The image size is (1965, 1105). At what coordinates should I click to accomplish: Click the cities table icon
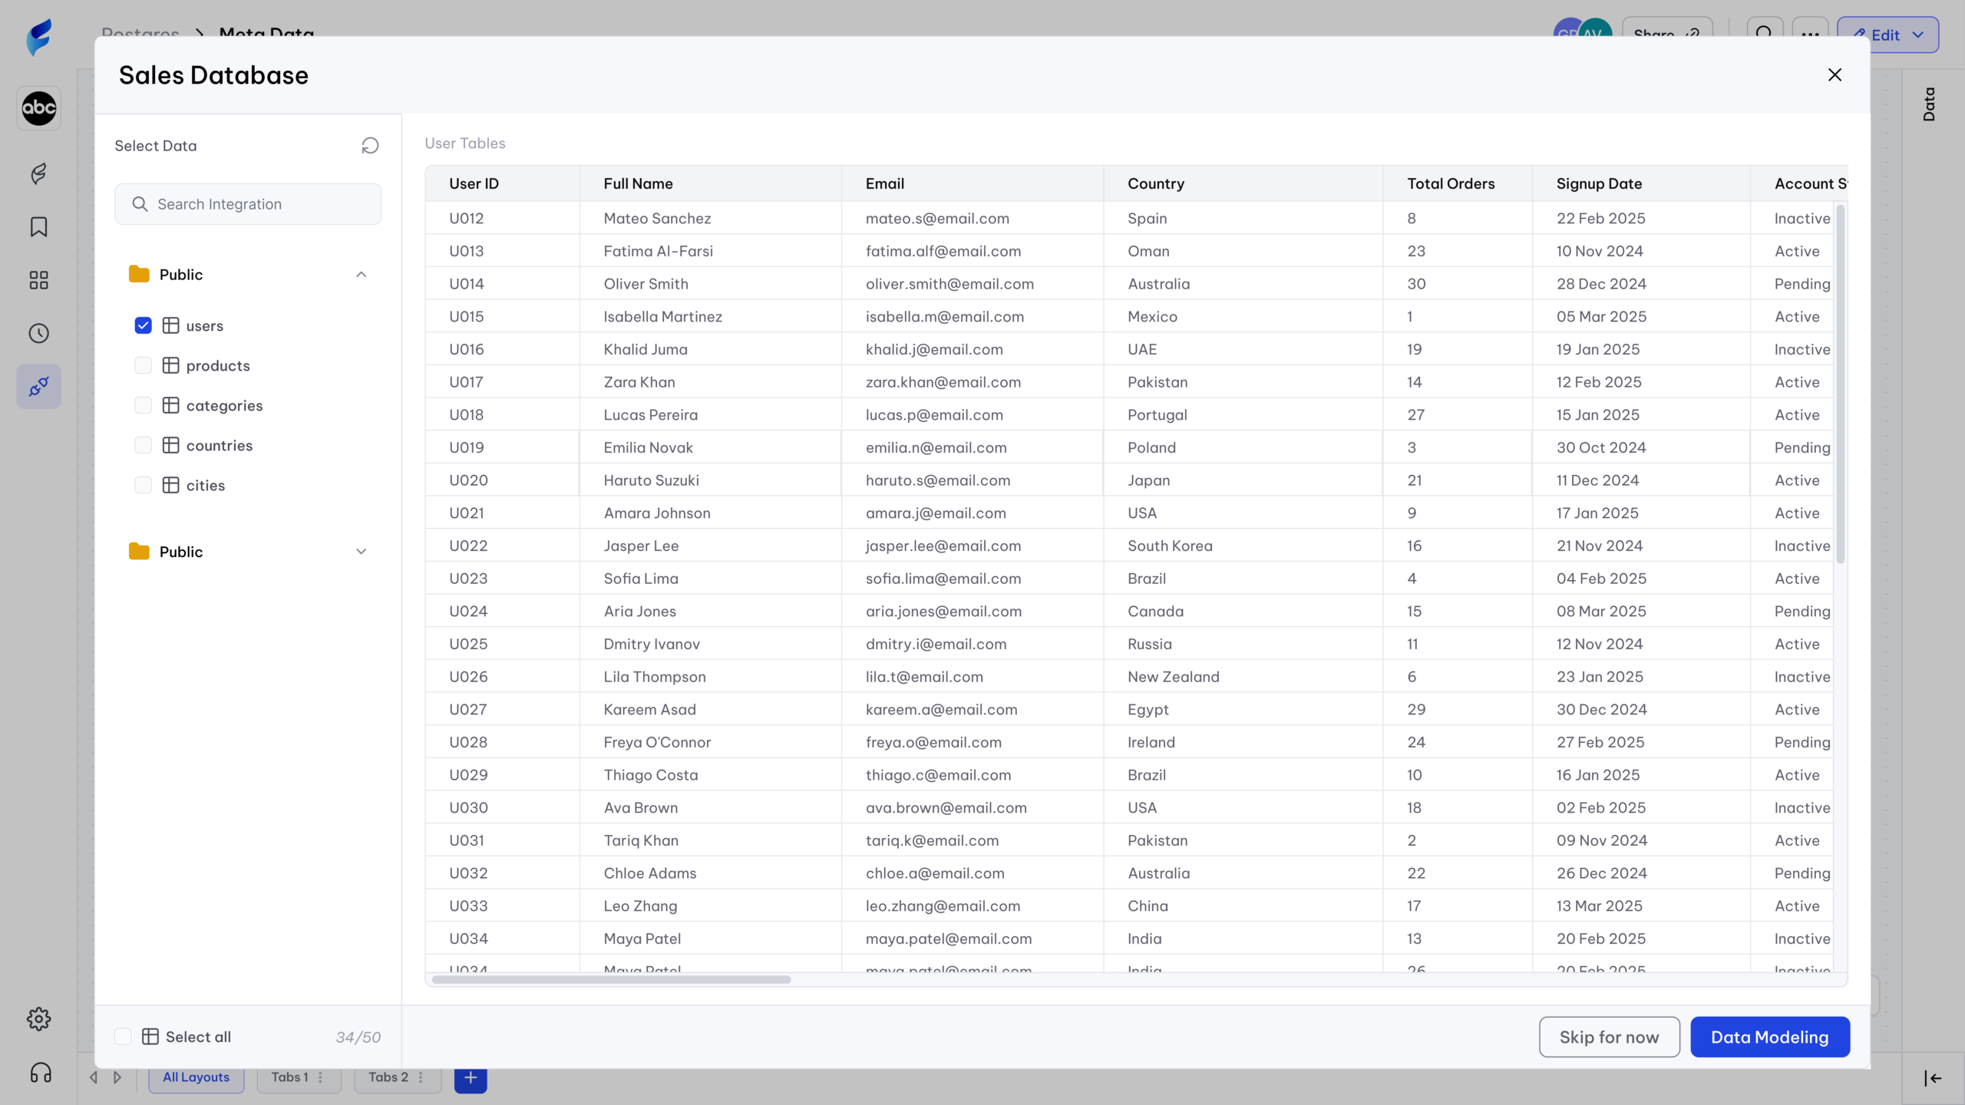click(170, 485)
